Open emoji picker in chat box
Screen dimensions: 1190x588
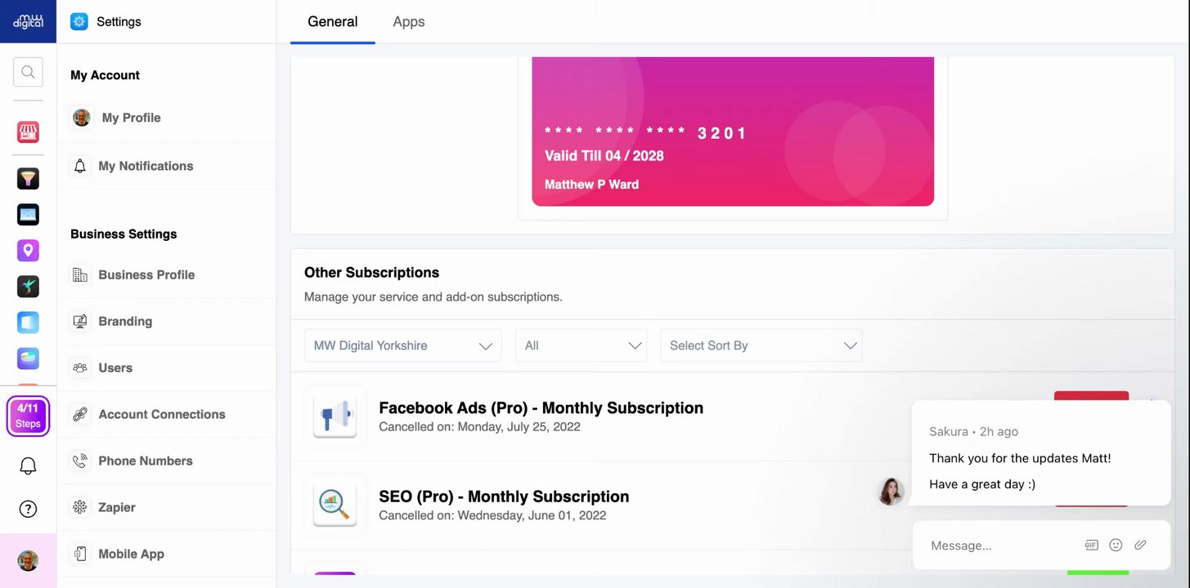point(1116,545)
